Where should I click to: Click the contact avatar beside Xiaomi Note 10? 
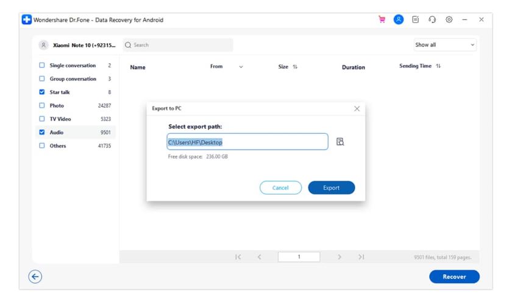[43, 45]
